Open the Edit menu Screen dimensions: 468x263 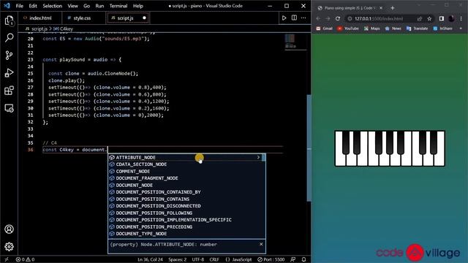(x=33, y=6)
